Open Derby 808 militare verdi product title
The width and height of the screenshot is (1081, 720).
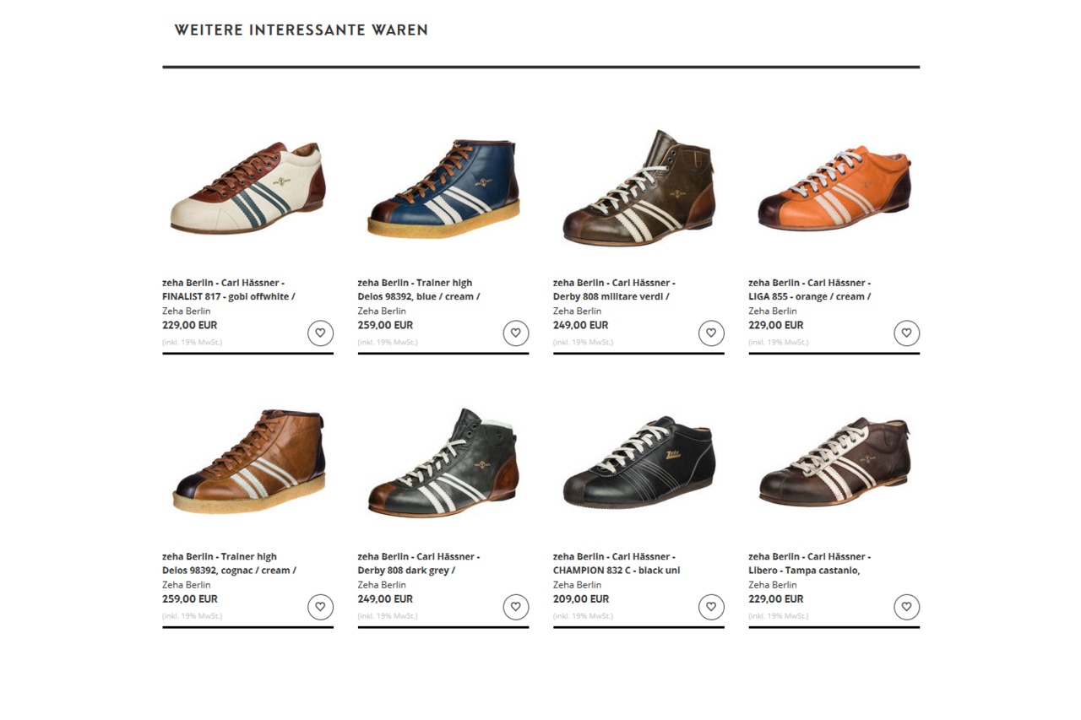point(614,290)
